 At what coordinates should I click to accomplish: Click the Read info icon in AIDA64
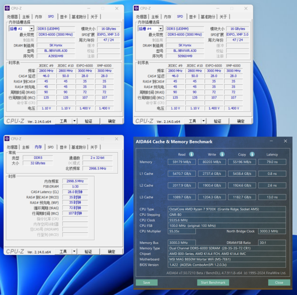click(x=192, y=154)
